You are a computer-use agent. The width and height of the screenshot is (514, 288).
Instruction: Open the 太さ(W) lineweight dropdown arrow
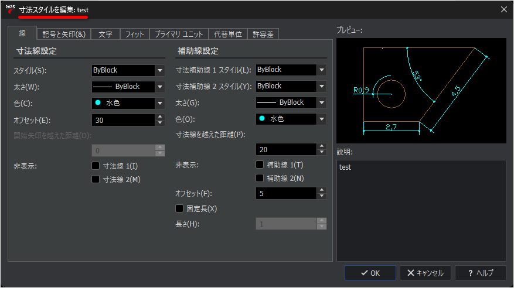tap(160, 87)
